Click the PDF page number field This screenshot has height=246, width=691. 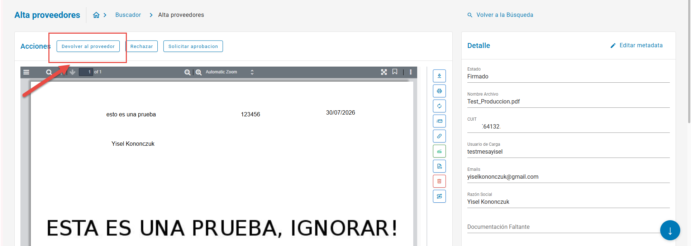pyautogui.click(x=86, y=72)
